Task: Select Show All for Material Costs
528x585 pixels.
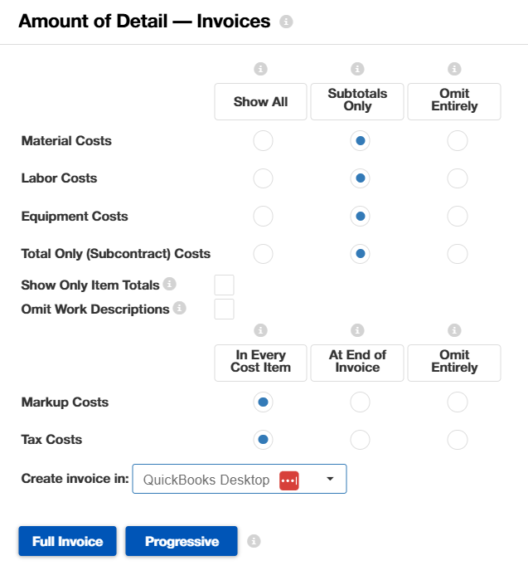Action: tap(263, 141)
